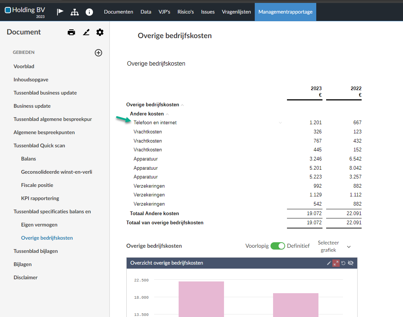Open Tussenblad Quick scan
The image size is (403, 317).
click(39, 145)
